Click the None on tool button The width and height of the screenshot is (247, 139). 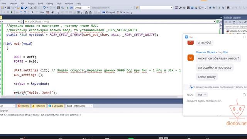point(123,12)
